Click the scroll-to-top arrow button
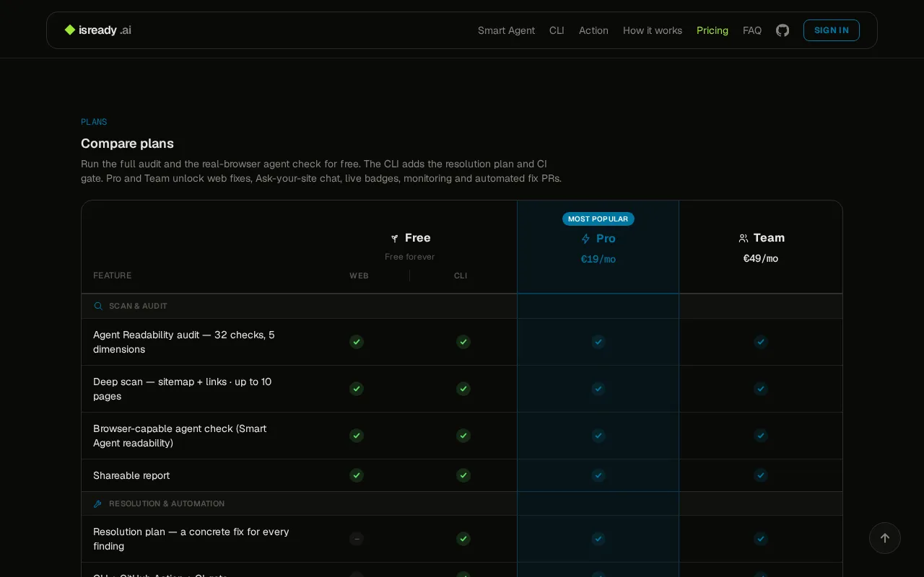Screen dimensions: 924x577 point(885,538)
